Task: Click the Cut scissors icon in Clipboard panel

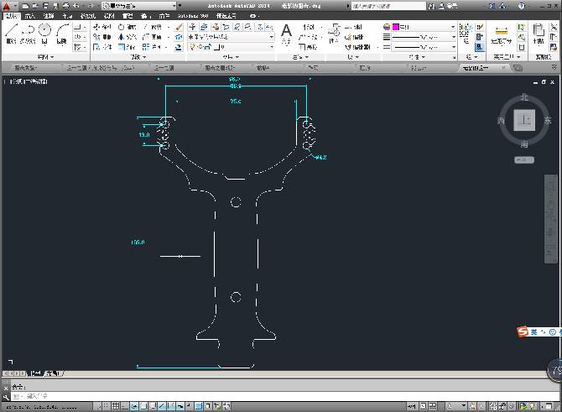Action: [x=554, y=27]
